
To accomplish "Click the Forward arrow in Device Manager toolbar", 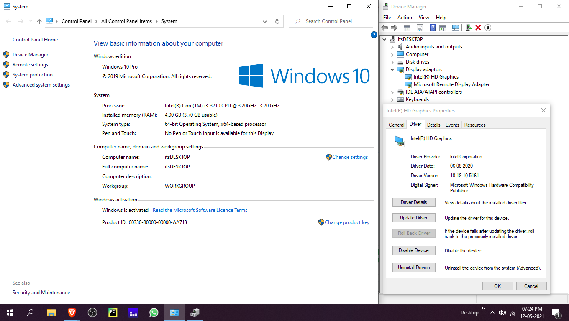I will pyautogui.click(x=394, y=28).
